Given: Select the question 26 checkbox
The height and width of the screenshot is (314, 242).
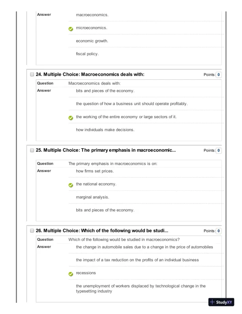Looking at the screenshot, I should pyautogui.click(x=31, y=230).
